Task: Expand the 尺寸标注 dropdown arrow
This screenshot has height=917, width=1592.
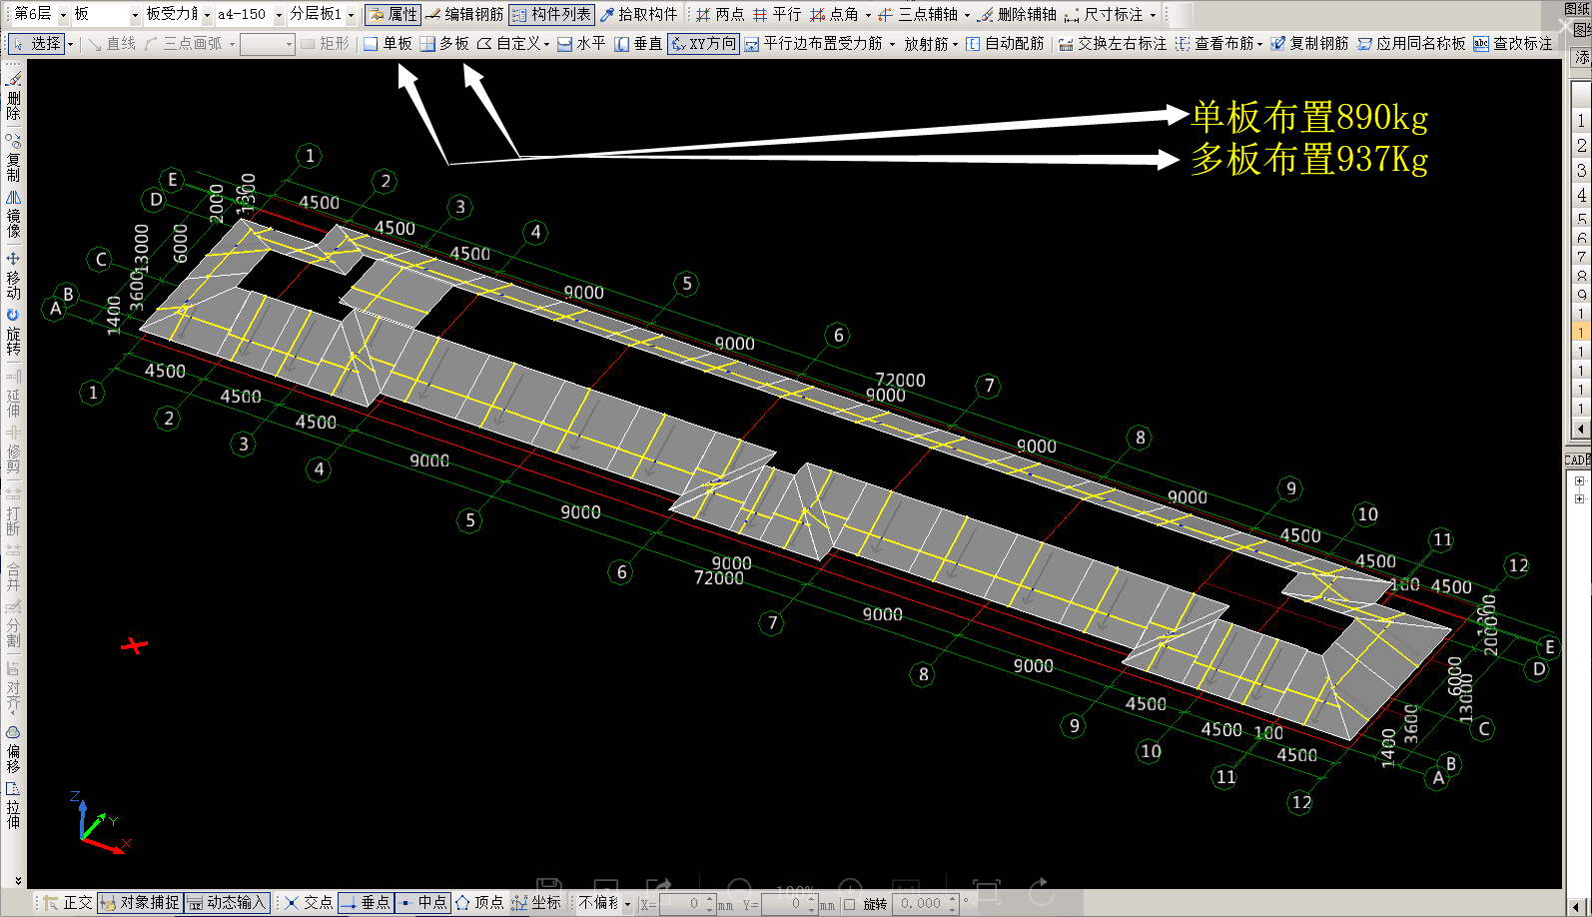Action: click(x=1153, y=15)
